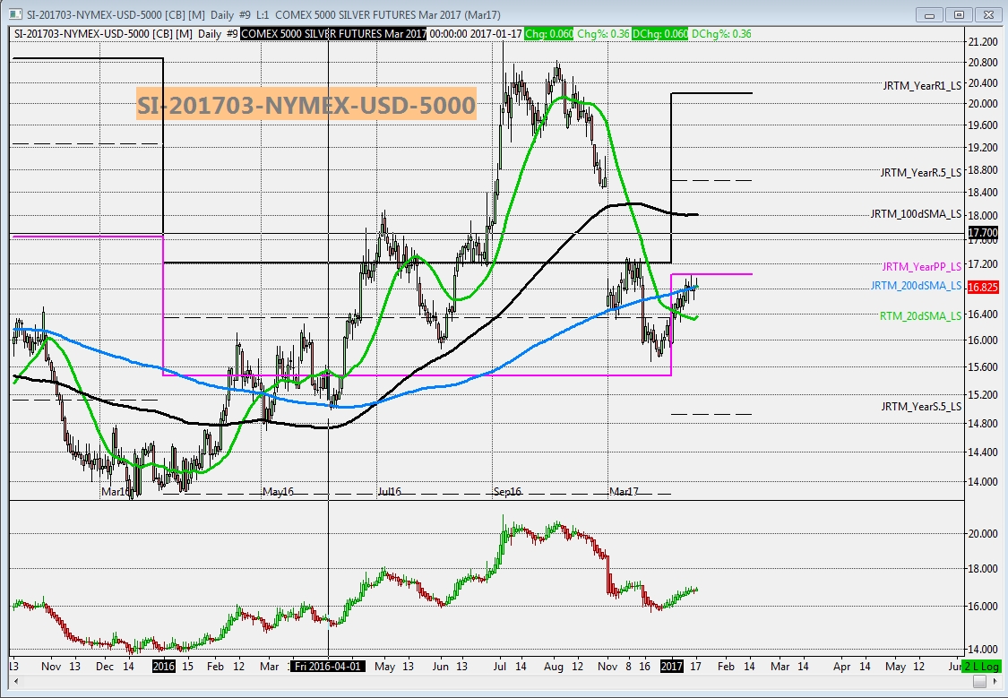Viewport: 1008px width, 698px height.
Task: Click the highlighted 'COMEX 5000 SILVER FUTURES Mar 2017' header
Action: pos(333,34)
